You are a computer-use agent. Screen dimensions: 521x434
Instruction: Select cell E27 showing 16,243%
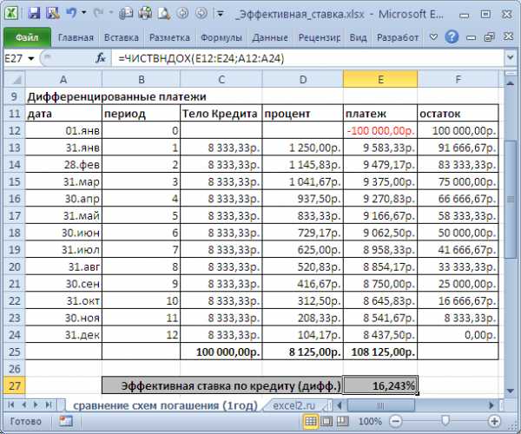pos(379,385)
